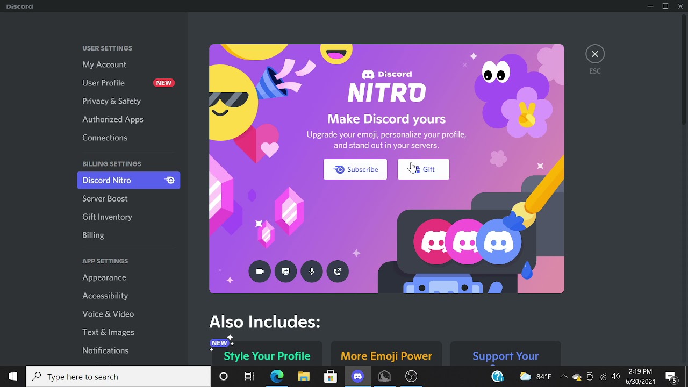Click the Meet Now tray icon
The height and width of the screenshot is (387, 688).
coord(590,376)
